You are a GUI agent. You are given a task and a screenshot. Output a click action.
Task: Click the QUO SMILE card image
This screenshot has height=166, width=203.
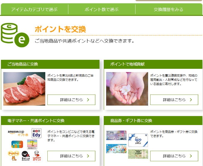138,140
